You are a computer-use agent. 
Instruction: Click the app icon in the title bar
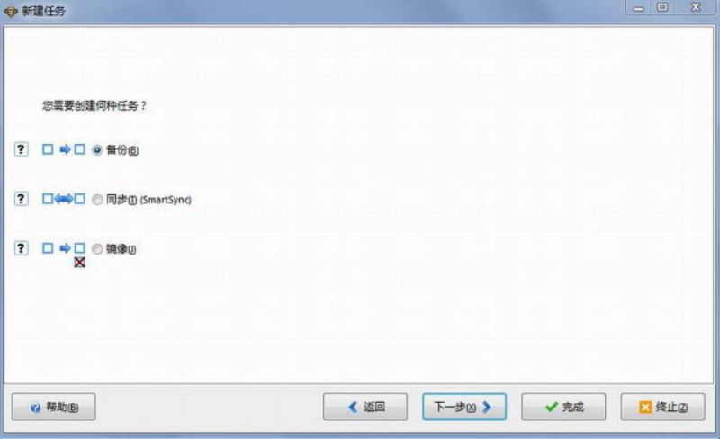click(11, 11)
